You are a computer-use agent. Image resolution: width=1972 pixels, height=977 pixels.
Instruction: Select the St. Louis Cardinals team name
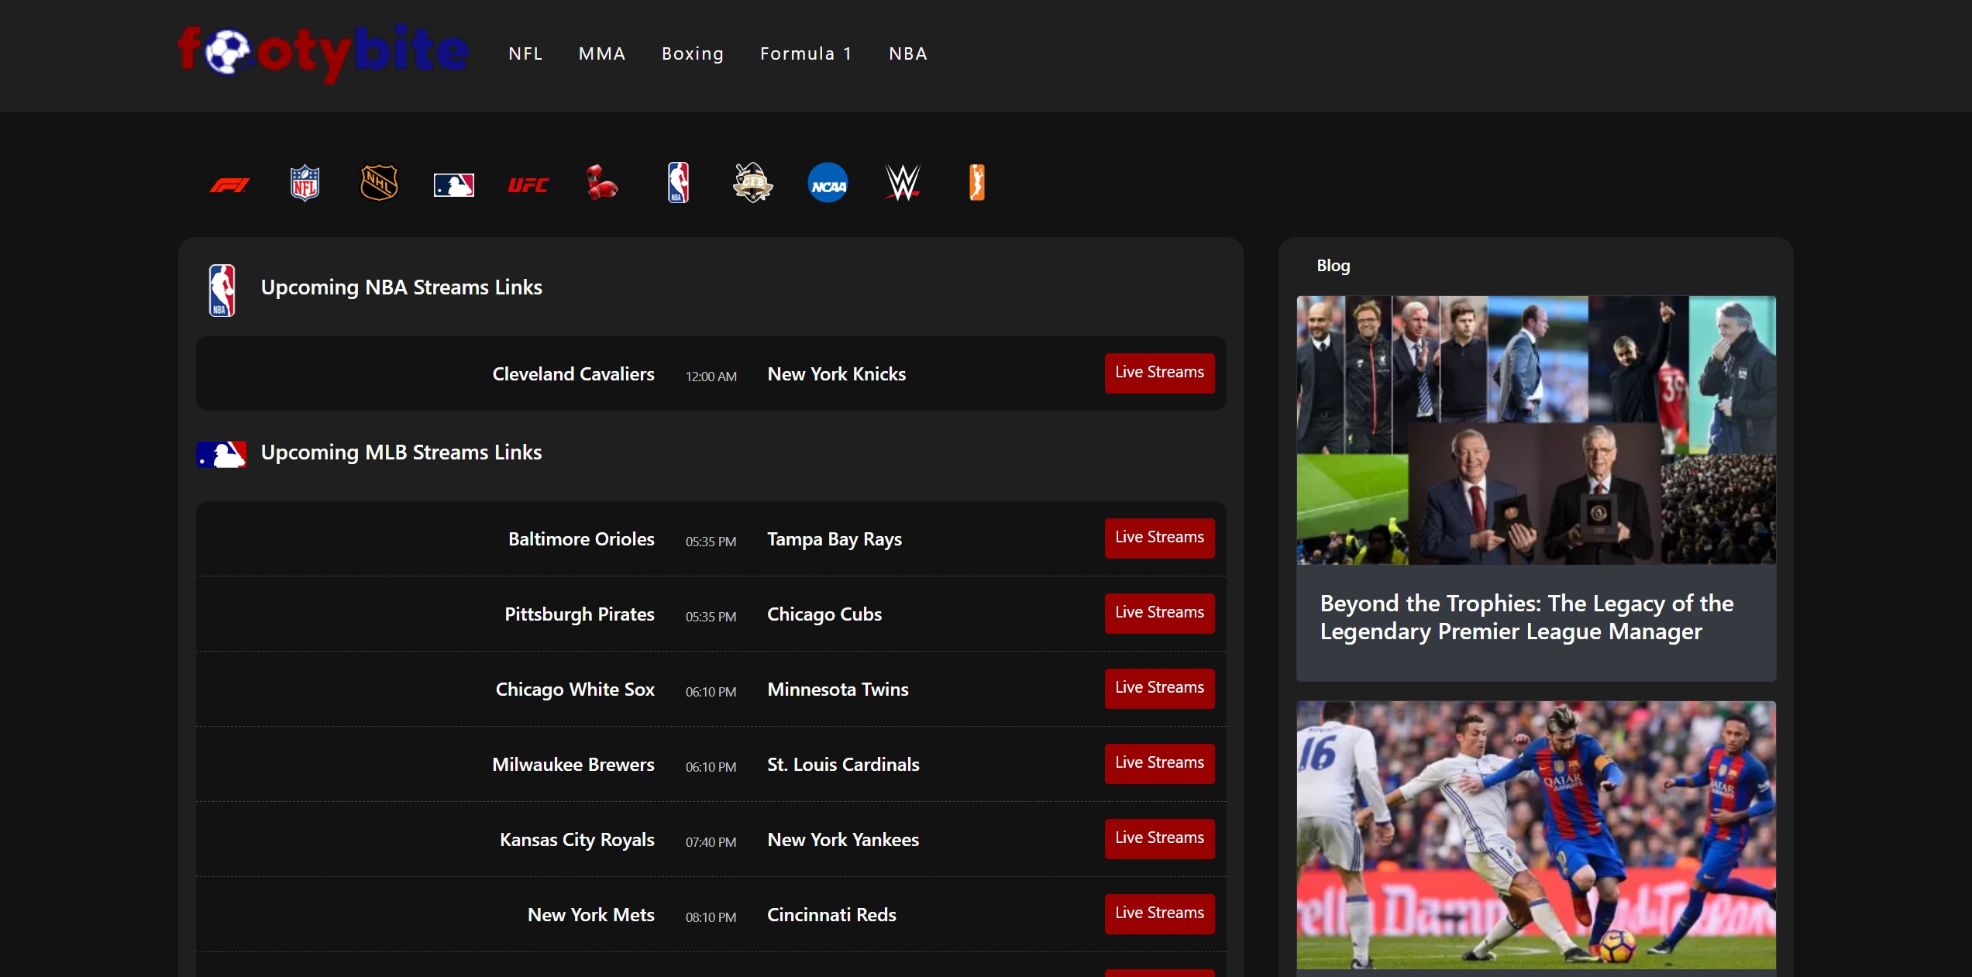click(x=843, y=765)
